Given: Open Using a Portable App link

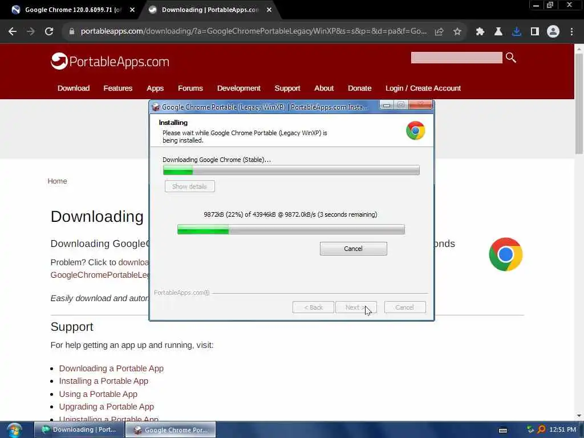Looking at the screenshot, I should tap(98, 394).
